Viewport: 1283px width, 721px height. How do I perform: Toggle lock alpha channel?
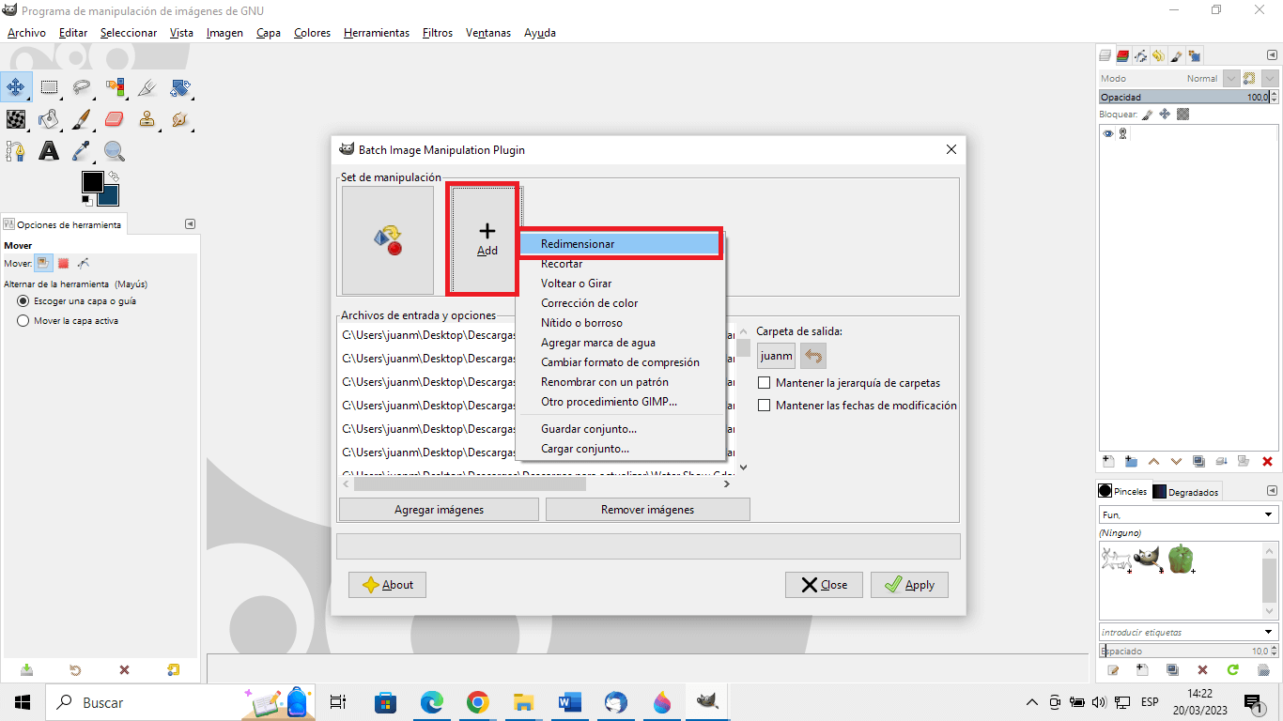click(1183, 115)
